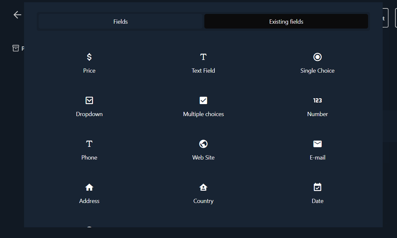Click the partially visible icon below Address

89,227
